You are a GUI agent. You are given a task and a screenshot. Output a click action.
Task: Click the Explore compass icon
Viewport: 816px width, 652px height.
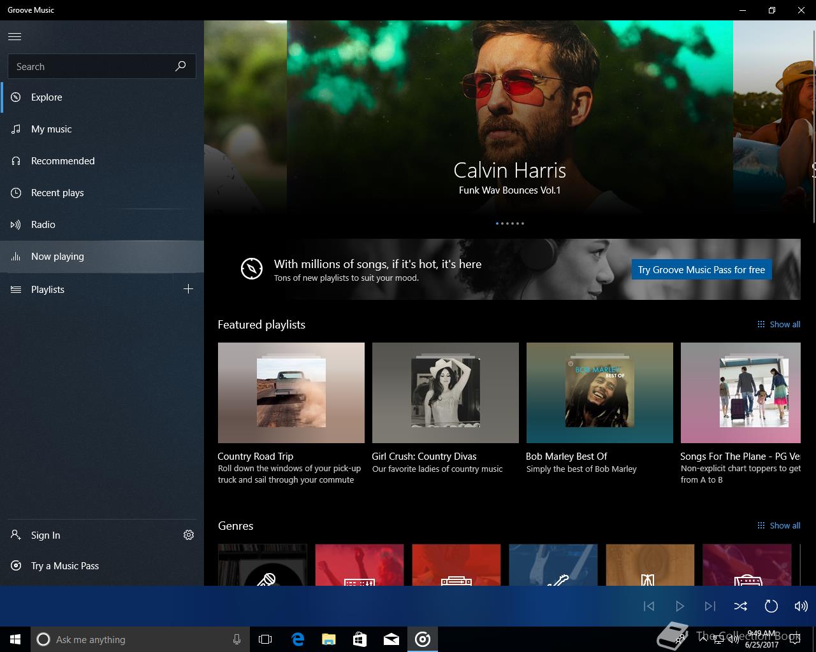(x=16, y=97)
